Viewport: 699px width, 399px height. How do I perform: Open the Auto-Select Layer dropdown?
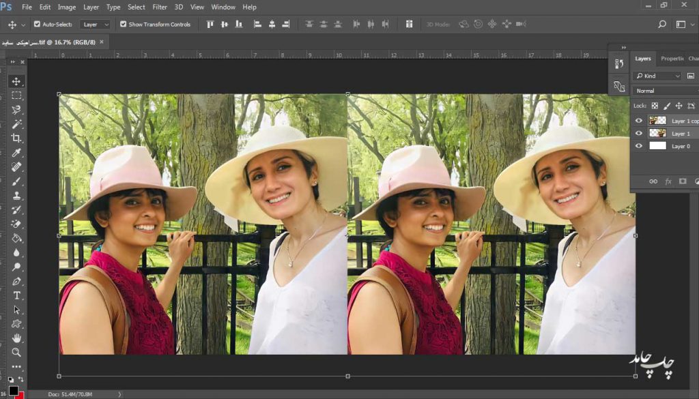[95, 25]
